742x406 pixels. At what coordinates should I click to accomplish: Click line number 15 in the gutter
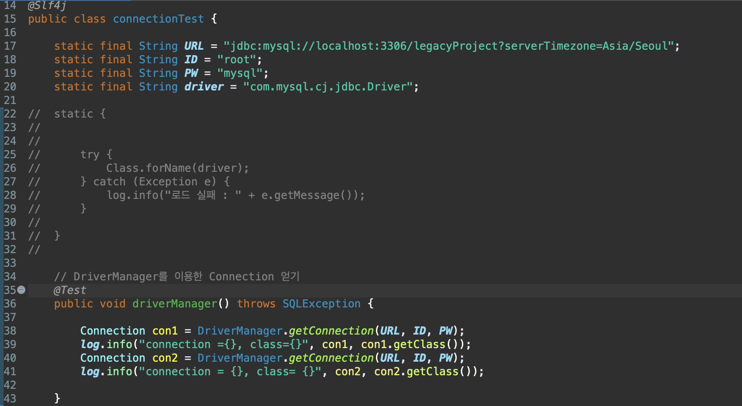10,19
